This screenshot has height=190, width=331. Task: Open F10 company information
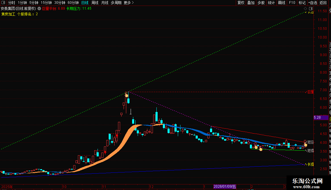pyautogui.click(x=292, y=3)
